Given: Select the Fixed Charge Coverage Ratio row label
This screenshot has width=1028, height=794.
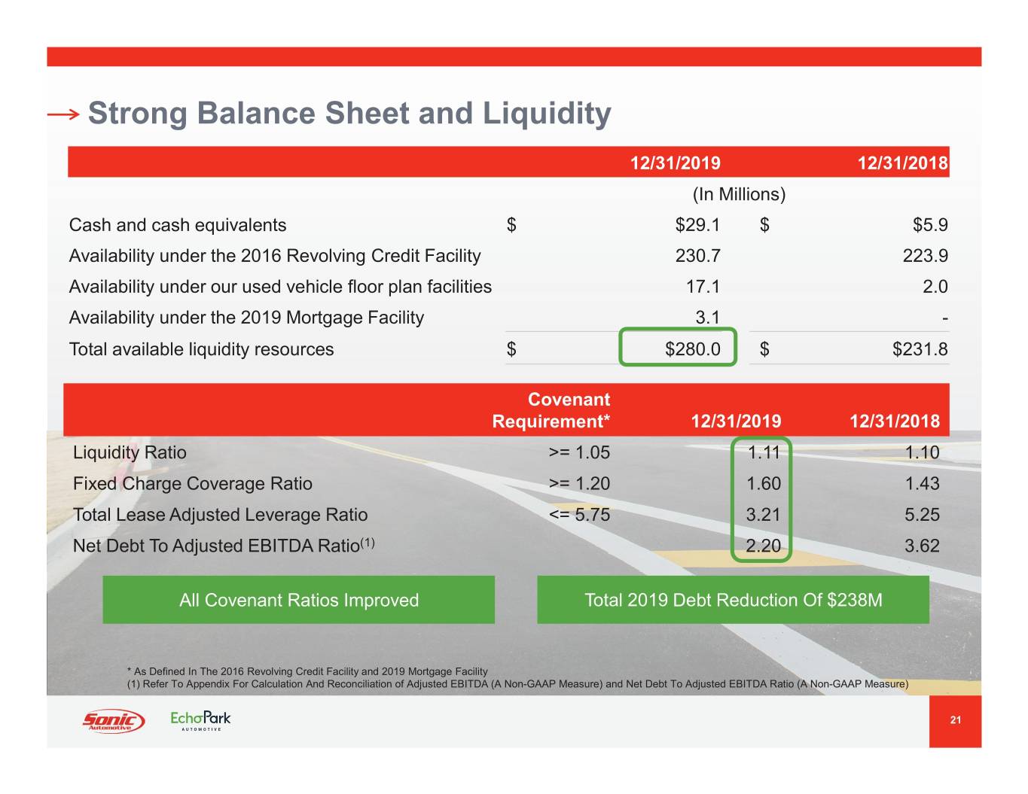Looking at the screenshot, I should tap(193, 484).
